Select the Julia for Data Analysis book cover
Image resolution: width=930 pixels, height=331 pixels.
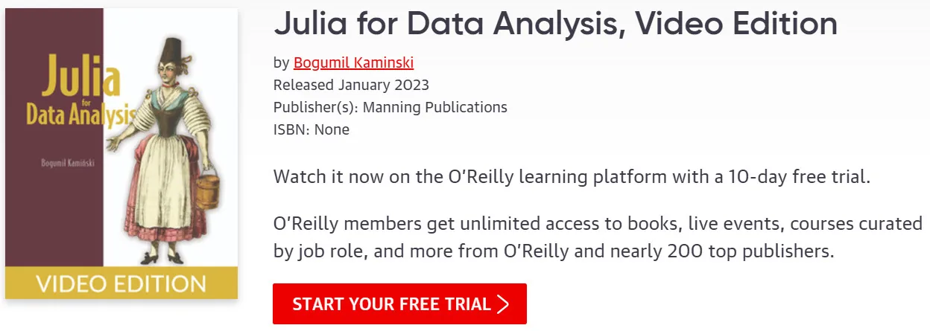coord(121,154)
